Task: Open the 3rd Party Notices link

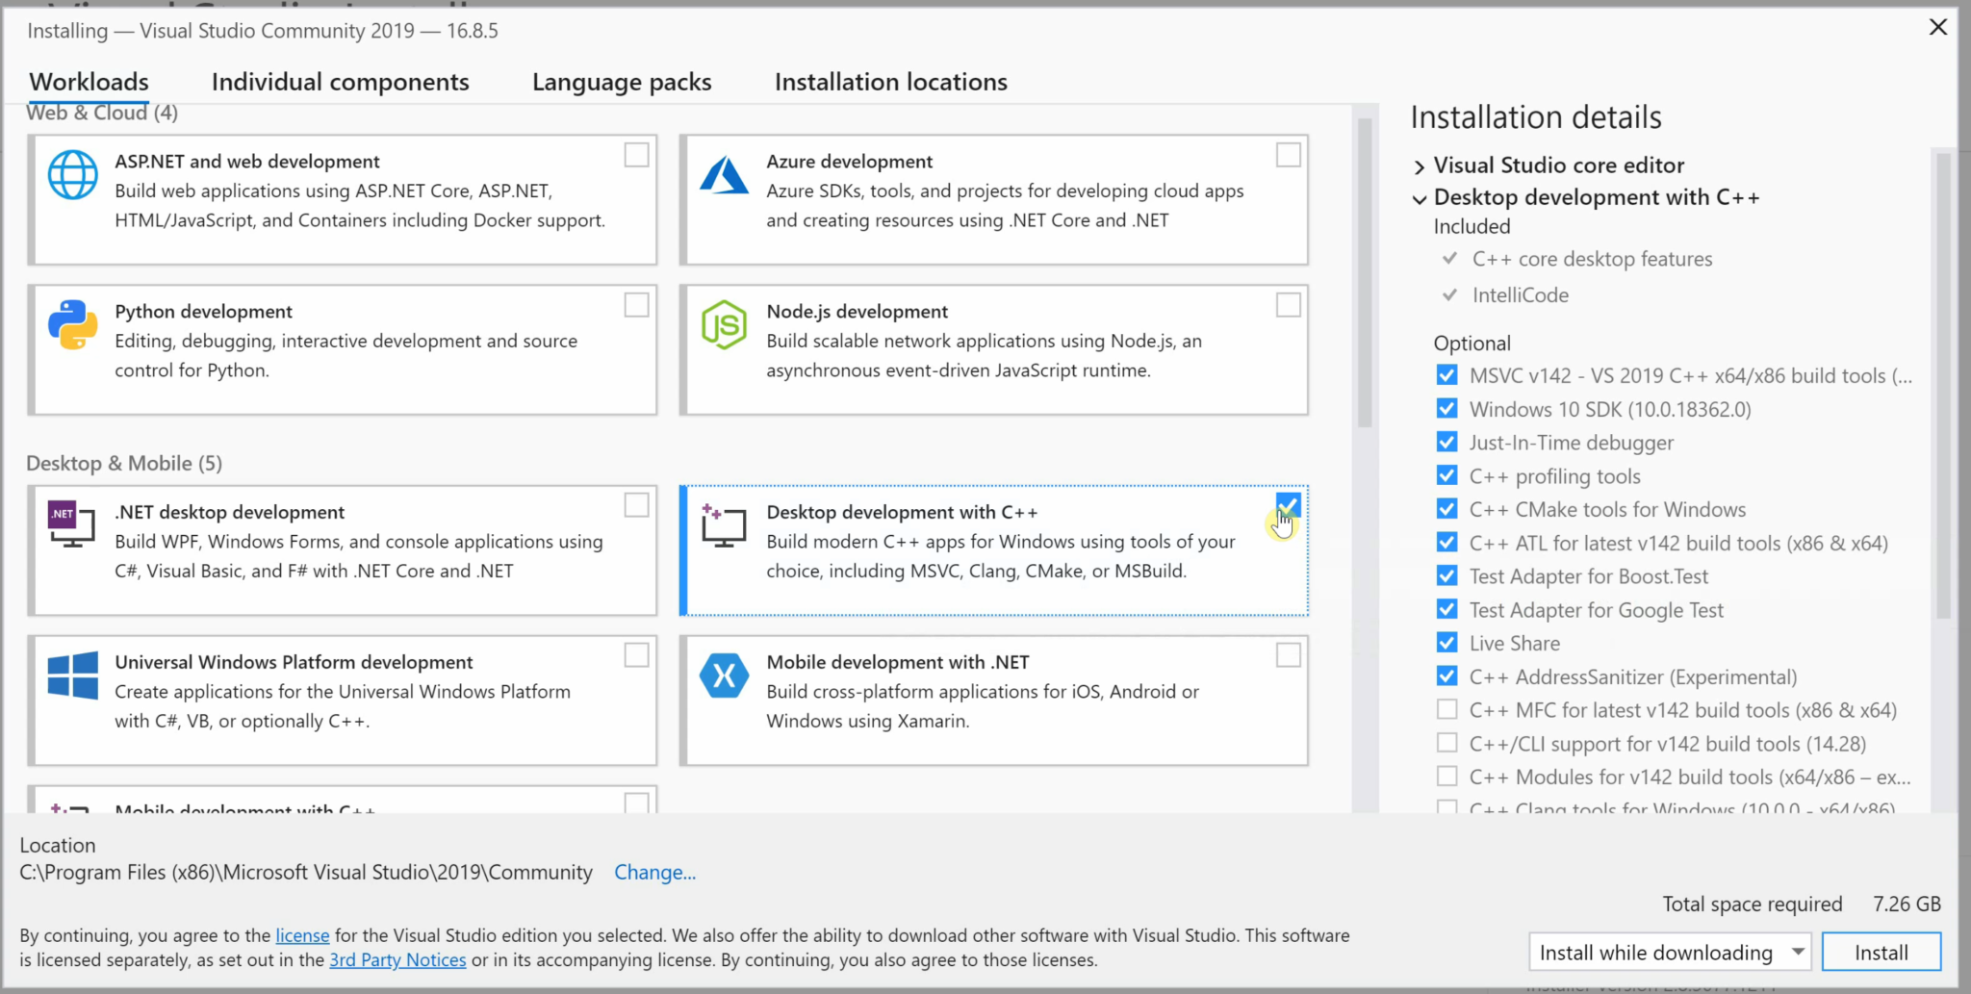Action: (x=397, y=959)
